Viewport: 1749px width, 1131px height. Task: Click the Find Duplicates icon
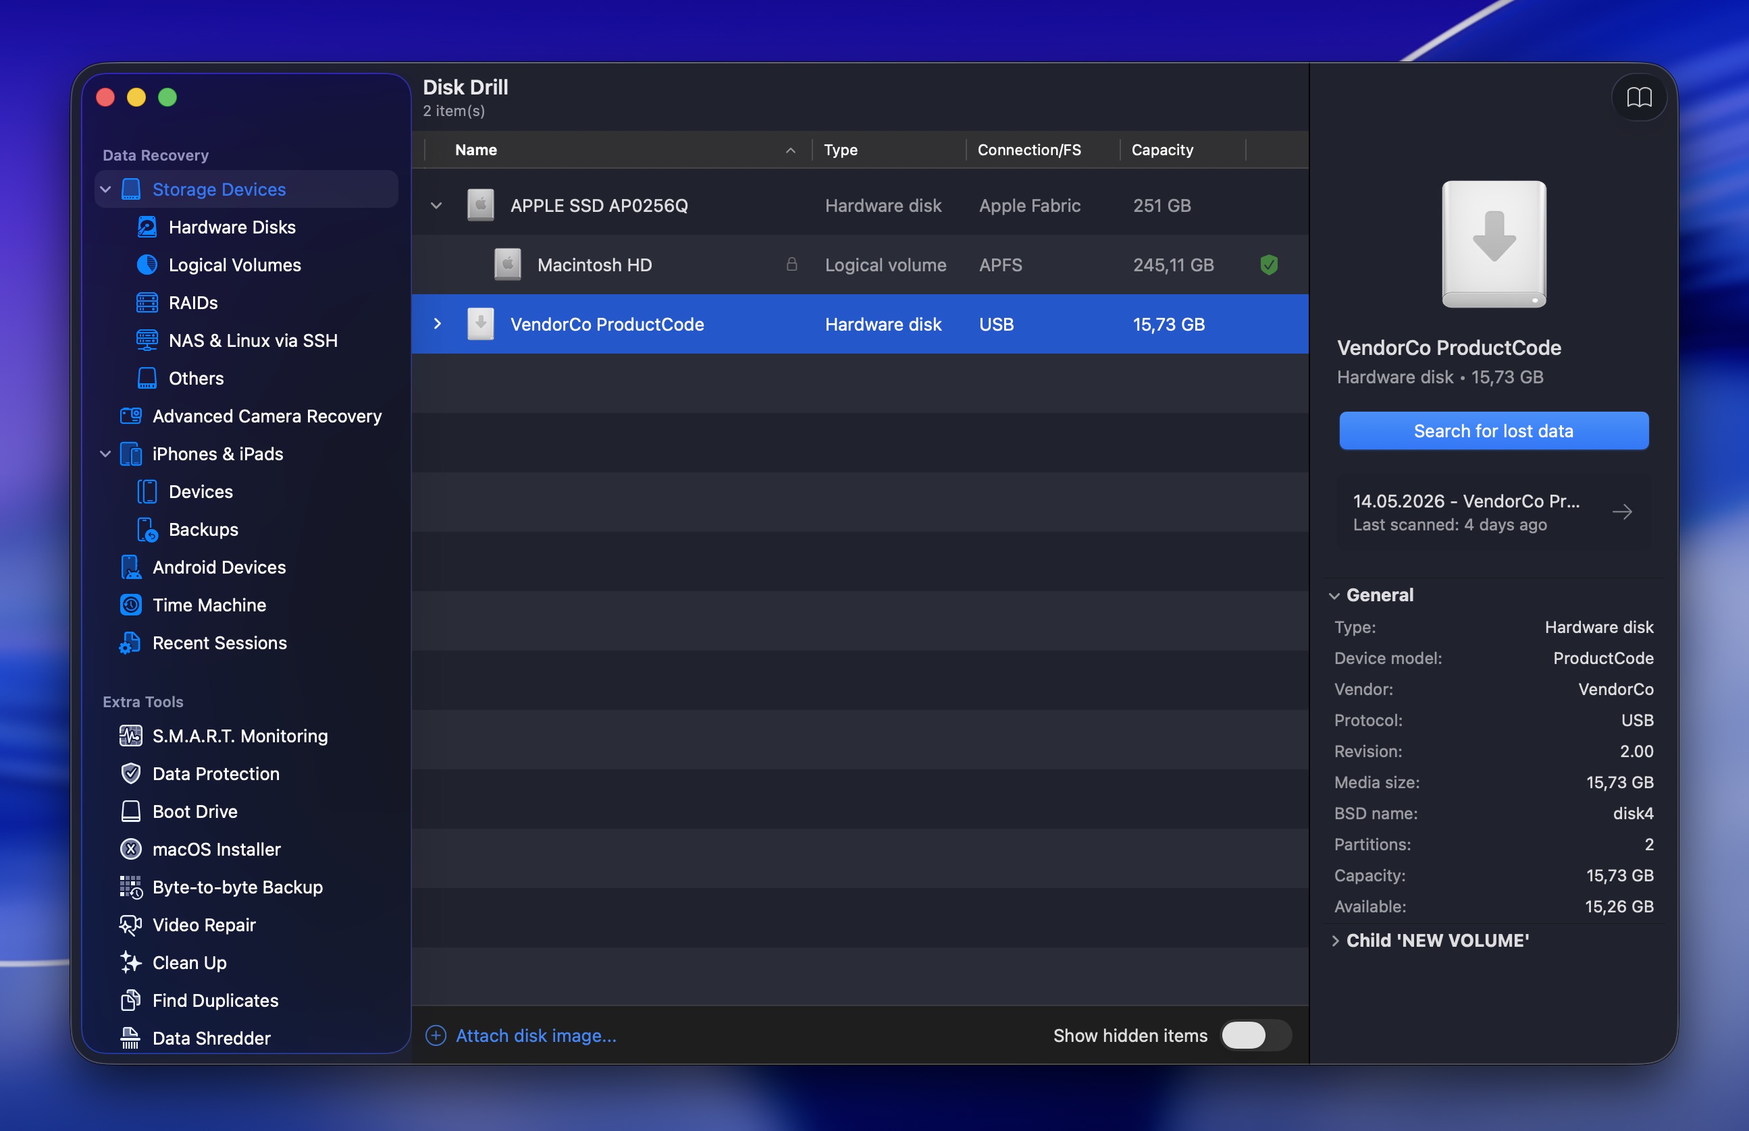[131, 1000]
